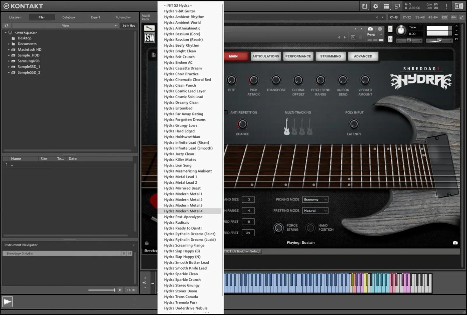Open Kontakt options via the gear icon
Image resolution: width=467 pixels, height=315 pixels.
pos(376,6)
